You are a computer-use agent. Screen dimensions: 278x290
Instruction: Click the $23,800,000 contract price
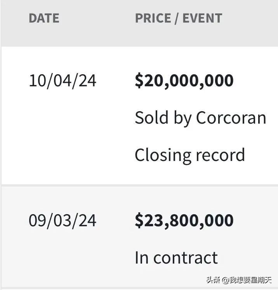click(x=184, y=220)
